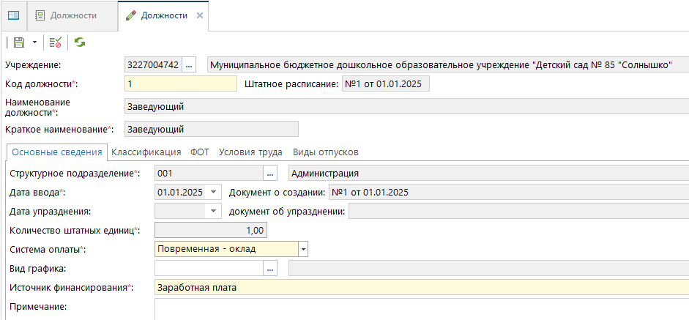Click into the Примечание text field
The height and width of the screenshot is (320, 689).
click(421, 308)
